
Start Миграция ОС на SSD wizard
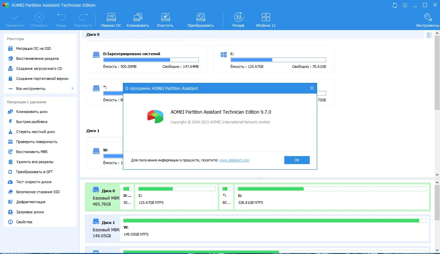tap(33, 48)
